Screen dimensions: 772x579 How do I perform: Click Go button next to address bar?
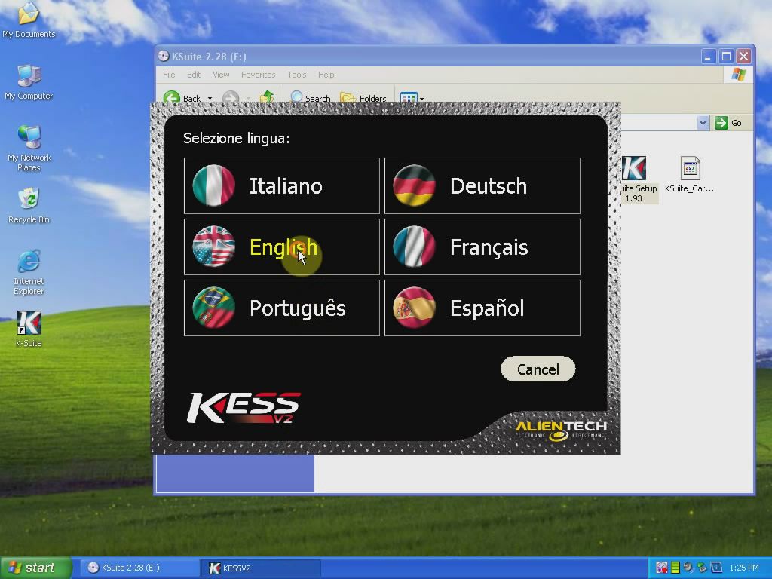(729, 123)
